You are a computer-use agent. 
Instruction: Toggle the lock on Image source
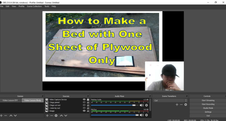88,111
